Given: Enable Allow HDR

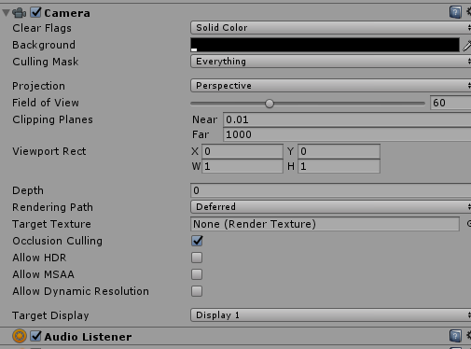Looking at the screenshot, I should [x=197, y=258].
